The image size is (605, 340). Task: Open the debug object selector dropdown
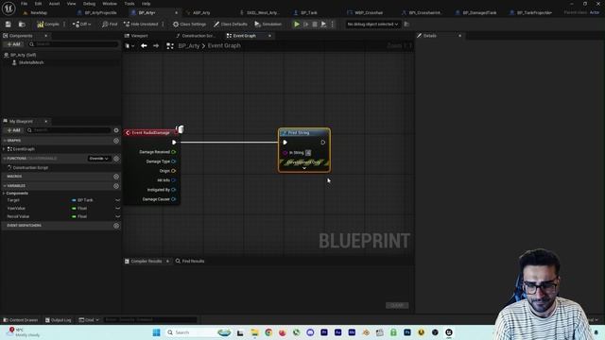coord(372,25)
